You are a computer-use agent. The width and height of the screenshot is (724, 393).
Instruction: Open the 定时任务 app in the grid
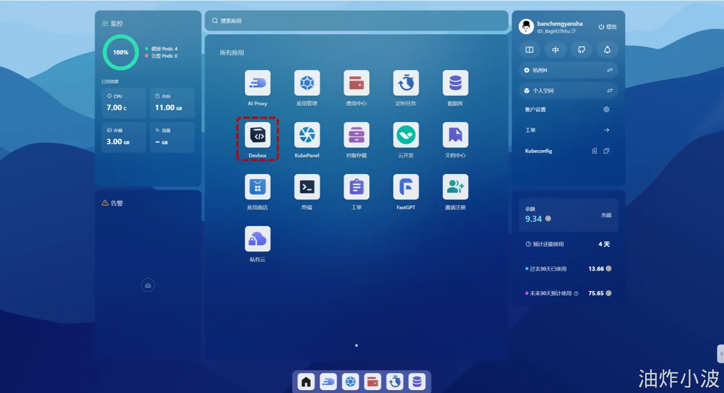pos(406,83)
